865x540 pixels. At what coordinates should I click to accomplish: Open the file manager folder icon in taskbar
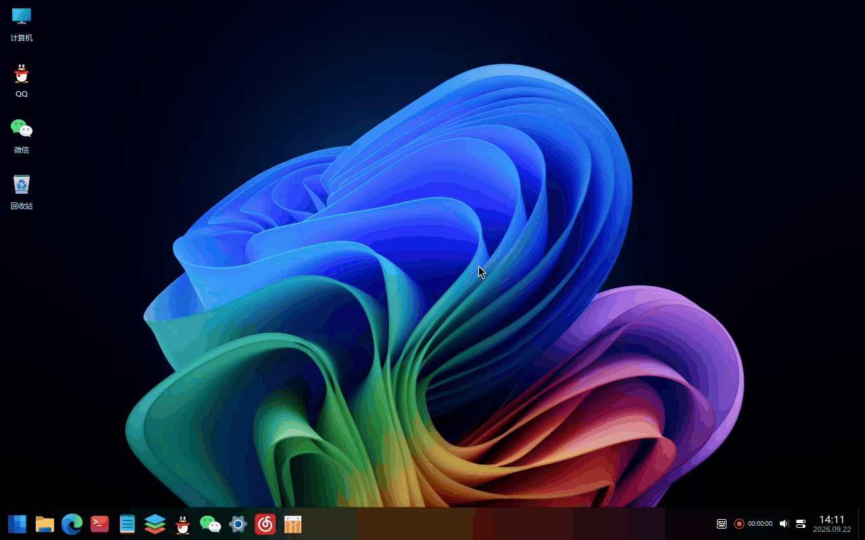(45, 524)
